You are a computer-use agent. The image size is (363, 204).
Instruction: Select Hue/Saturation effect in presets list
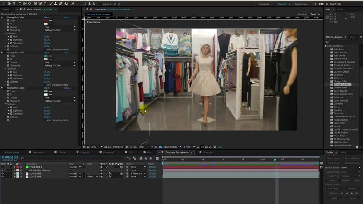pyautogui.click(x=341, y=120)
